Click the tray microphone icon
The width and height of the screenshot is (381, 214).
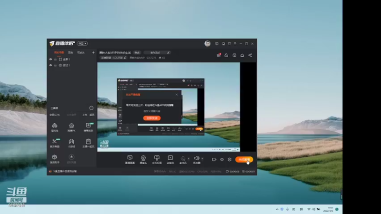pyautogui.click(x=288, y=209)
